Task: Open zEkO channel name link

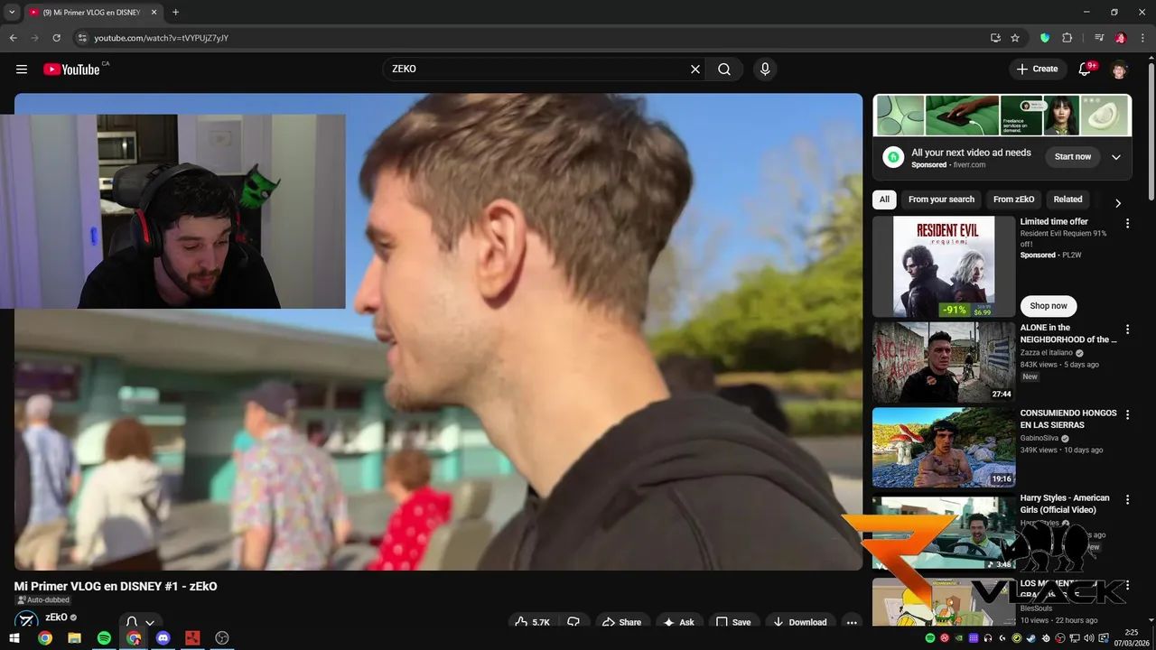Action: click(56, 617)
